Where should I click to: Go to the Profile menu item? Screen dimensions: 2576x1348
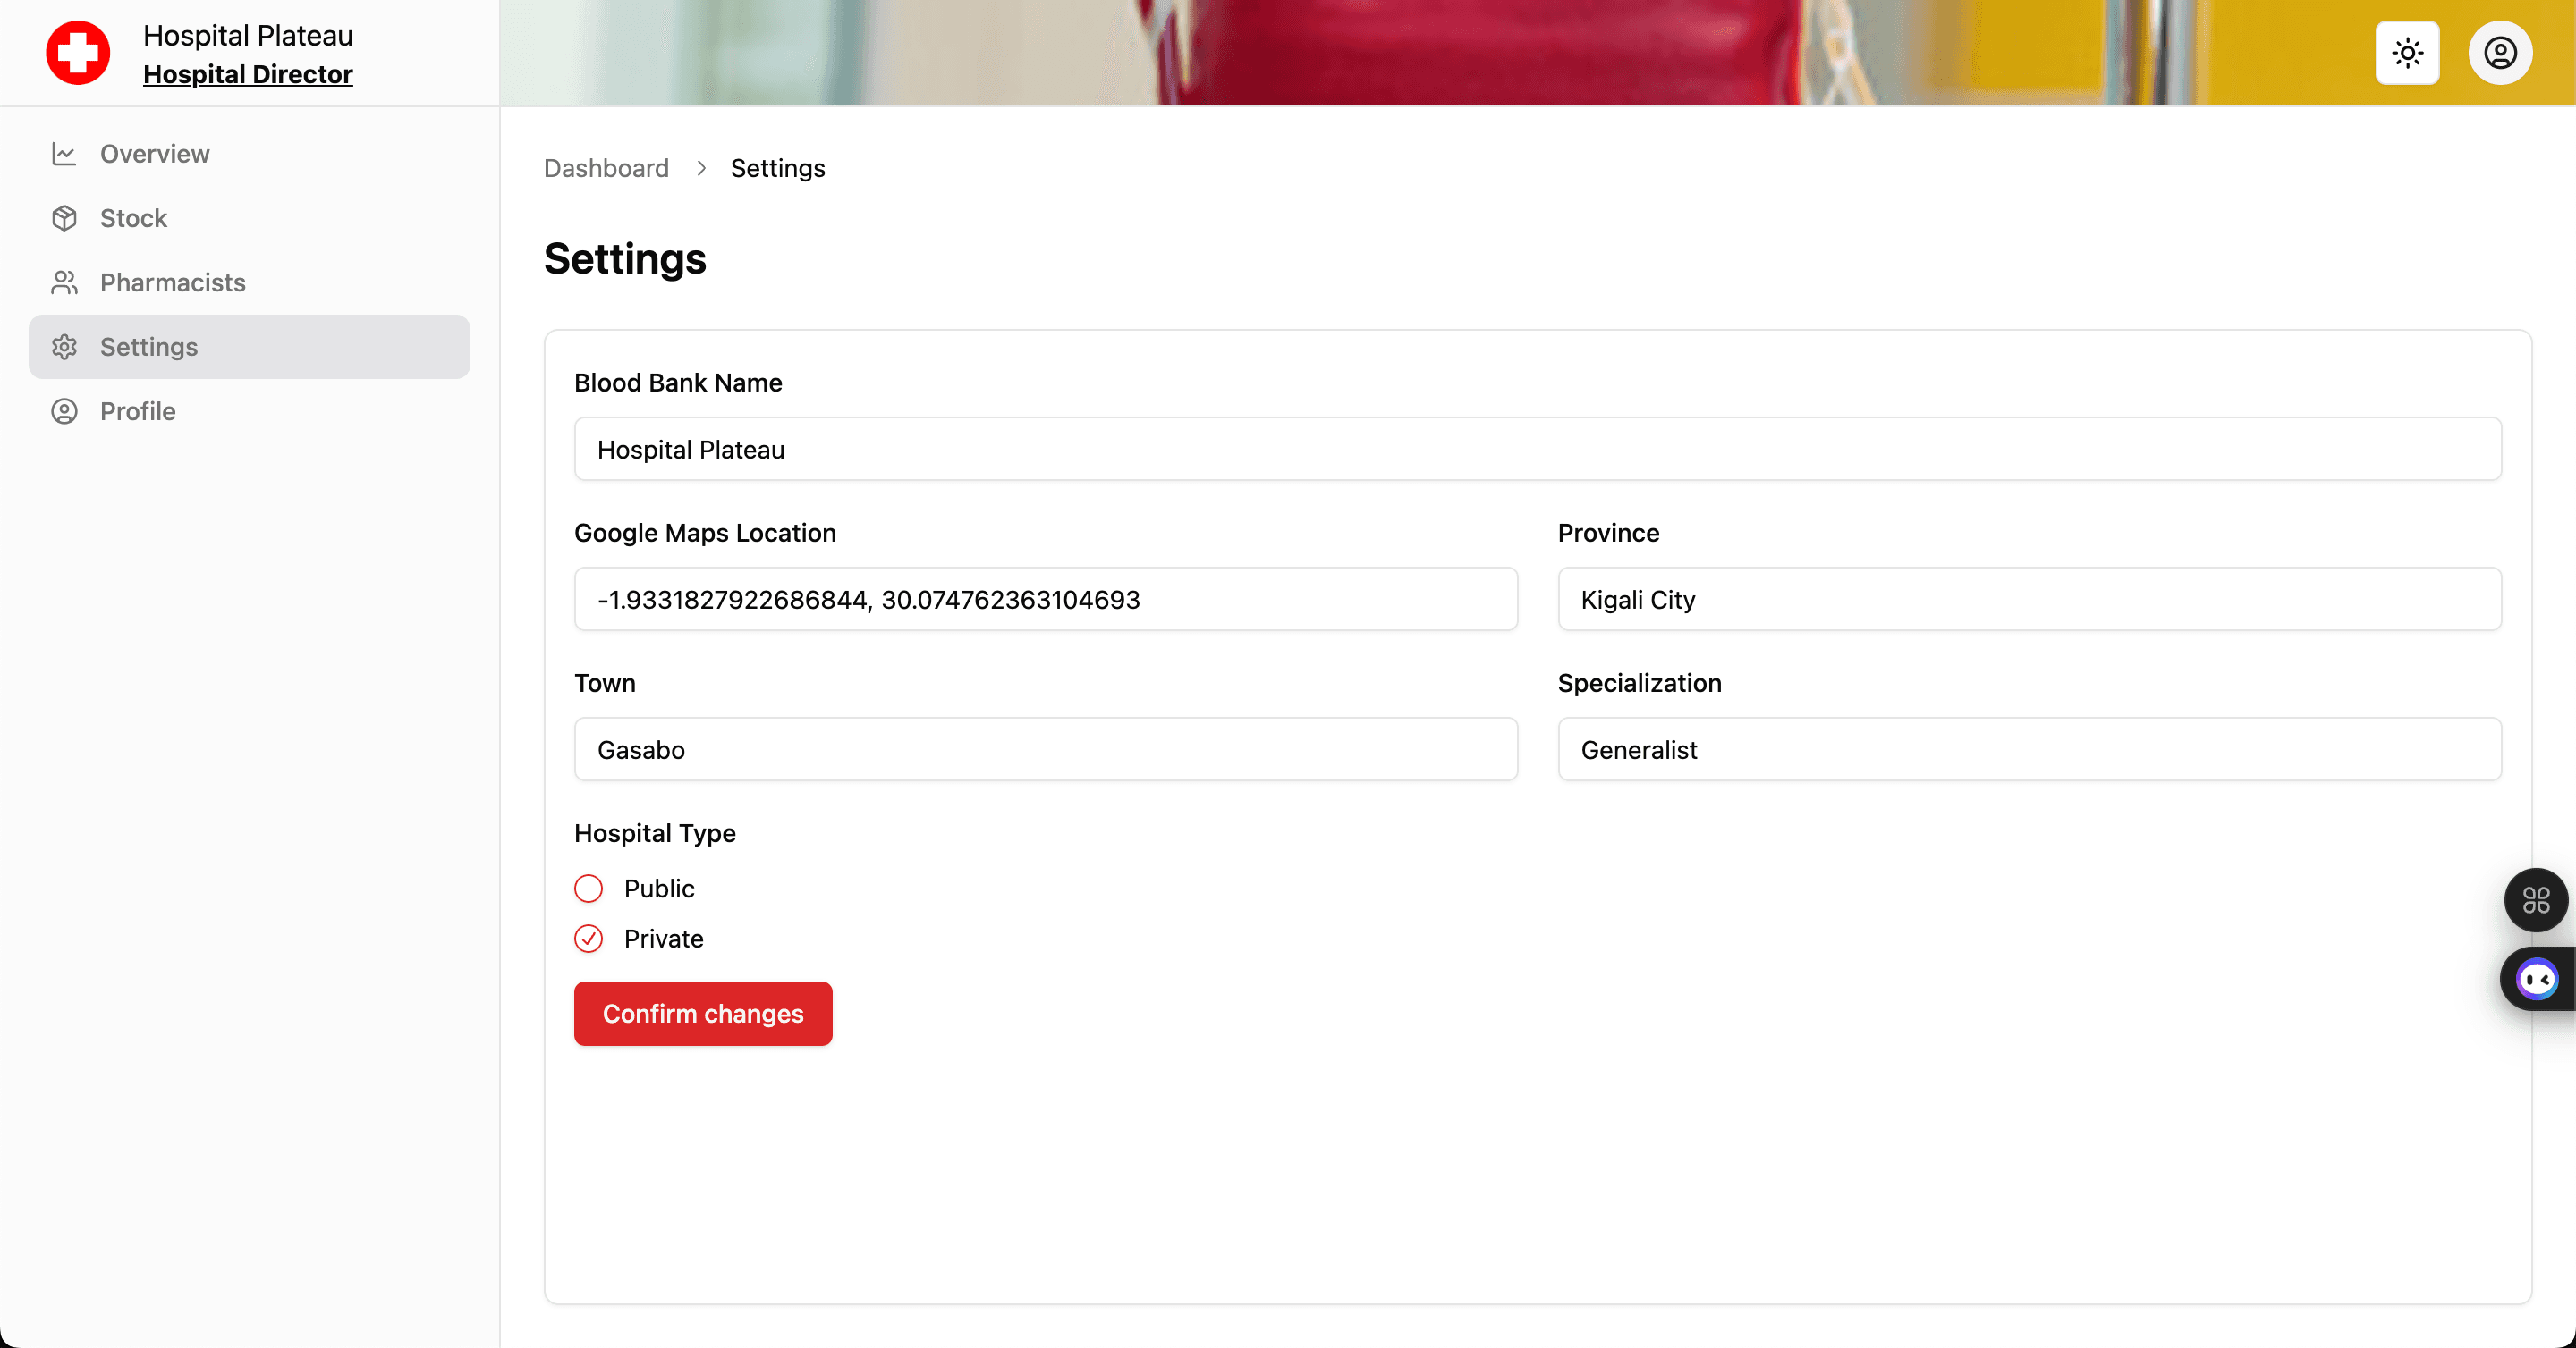[138, 410]
